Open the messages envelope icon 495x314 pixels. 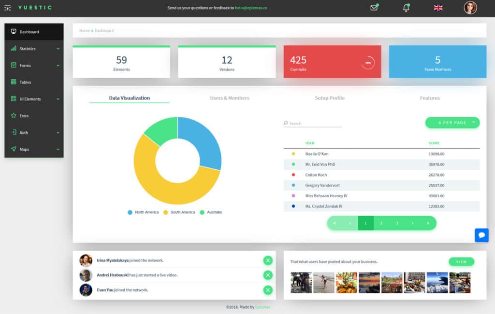click(x=373, y=8)
